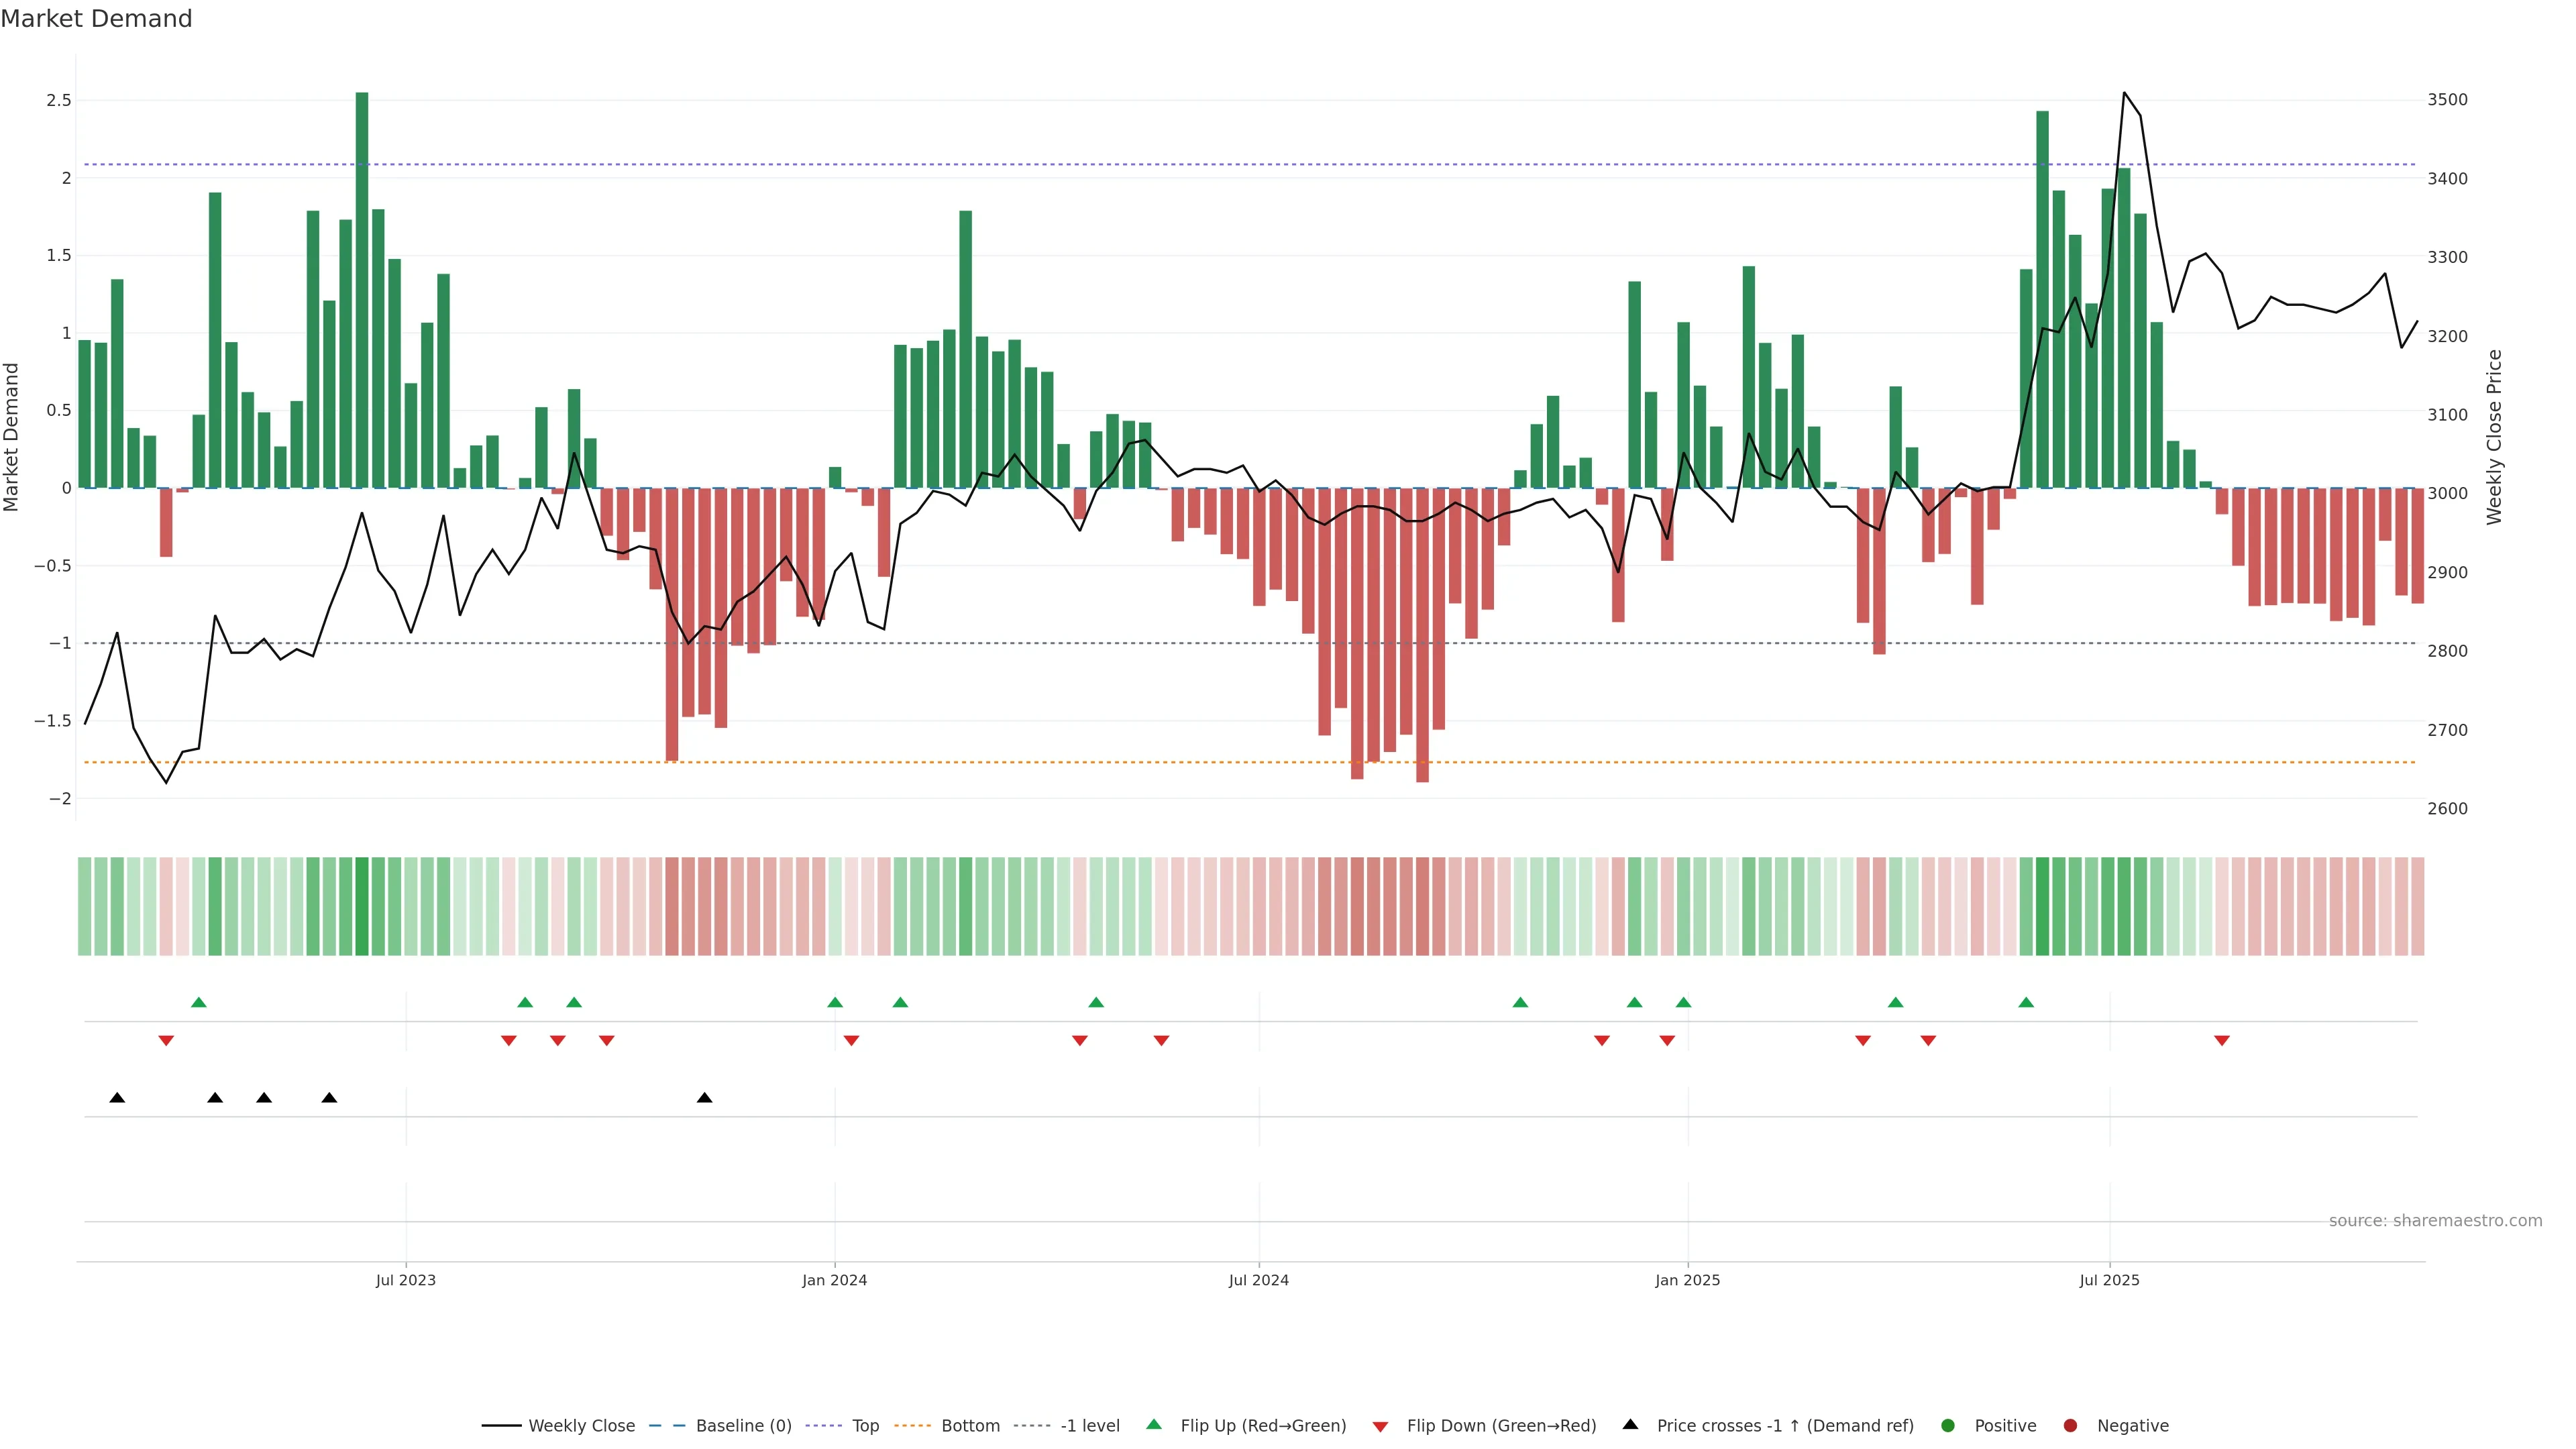Viewport: 2576px width, 1449px height.
Task: Click the Flip Up green triangle legend icon
Action: click(1154, 1425)
